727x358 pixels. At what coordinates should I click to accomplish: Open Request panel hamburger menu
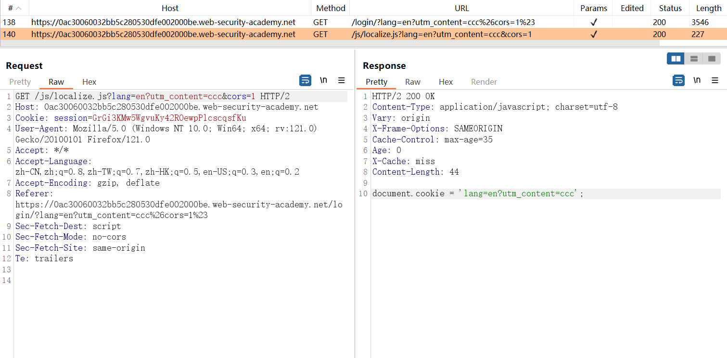pyautogui.click(x=341, y=80)
